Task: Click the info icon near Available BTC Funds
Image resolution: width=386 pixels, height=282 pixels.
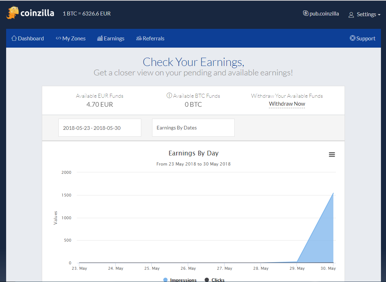Action: click(x=169, y=96)
